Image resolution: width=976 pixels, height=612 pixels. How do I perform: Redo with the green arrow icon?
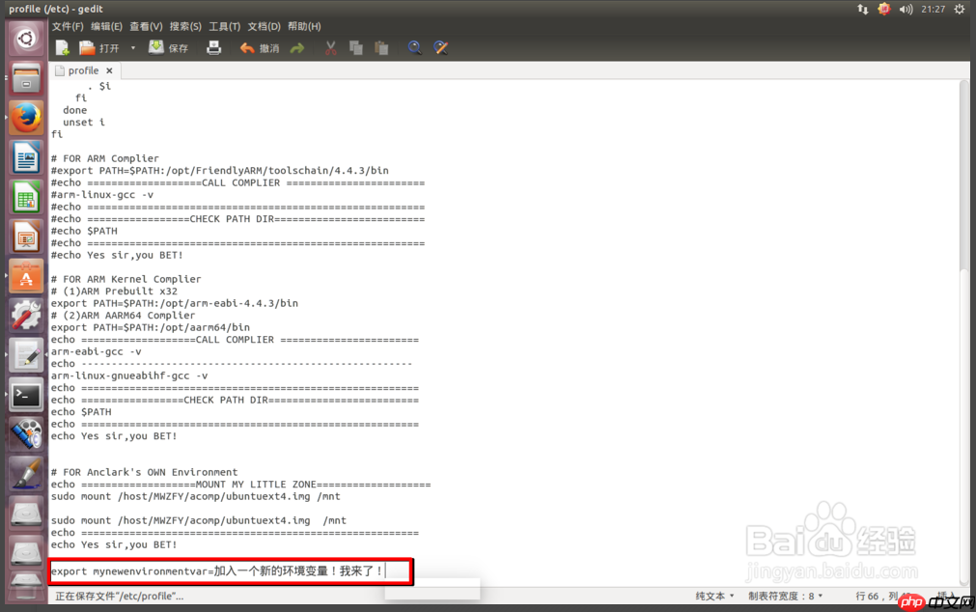[x=297, y=48]
